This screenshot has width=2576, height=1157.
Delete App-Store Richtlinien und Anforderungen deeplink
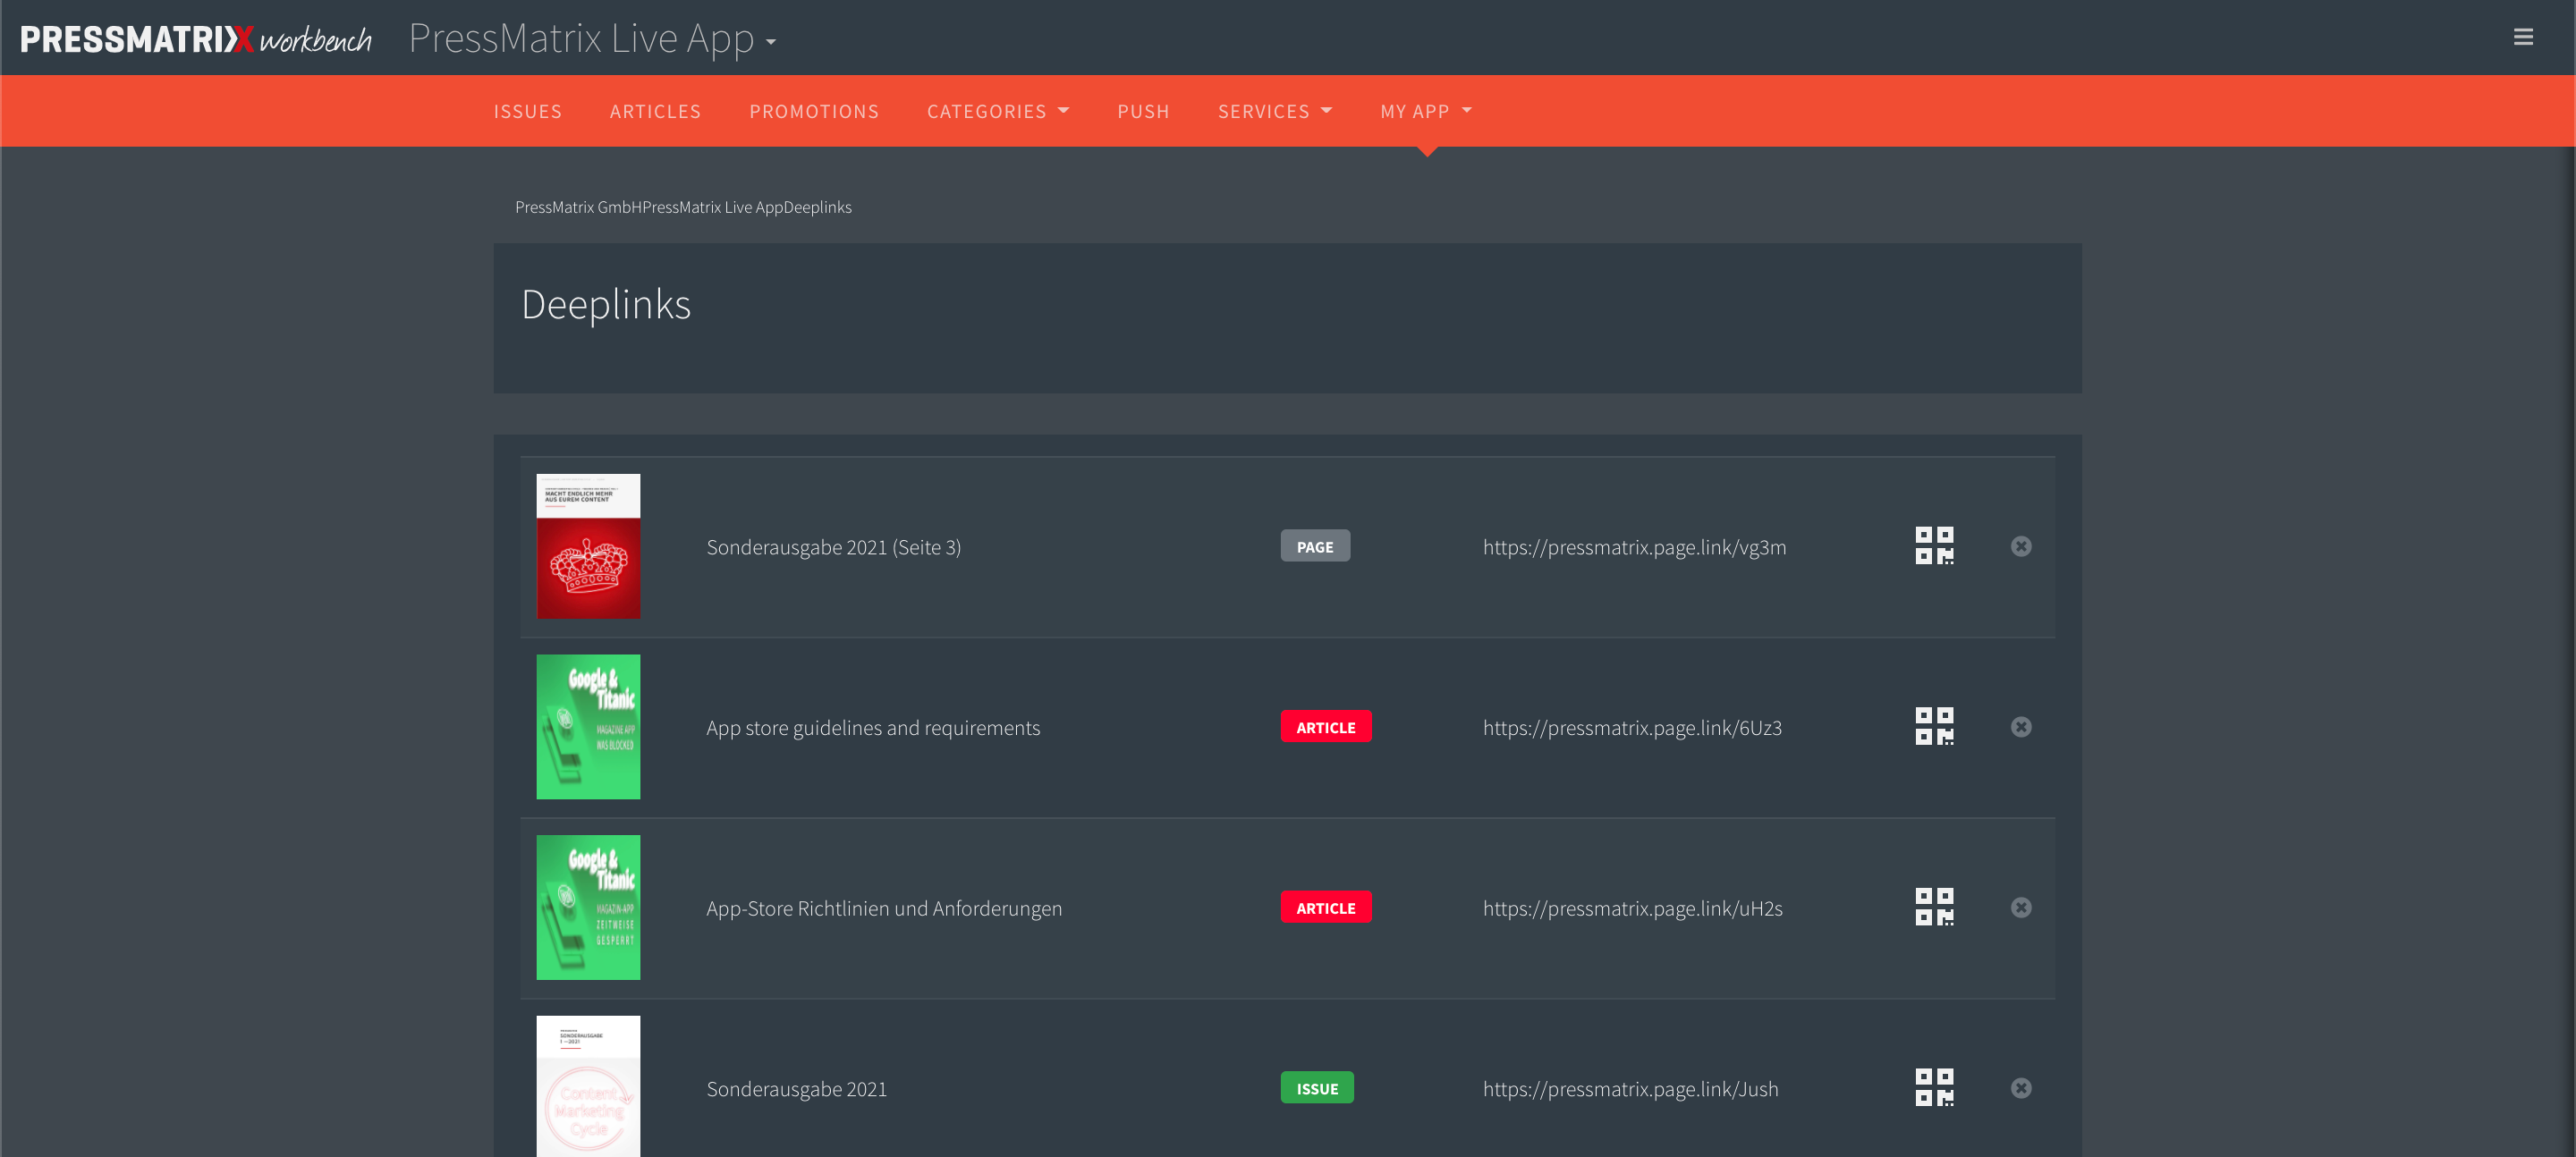click(2021, 907)
